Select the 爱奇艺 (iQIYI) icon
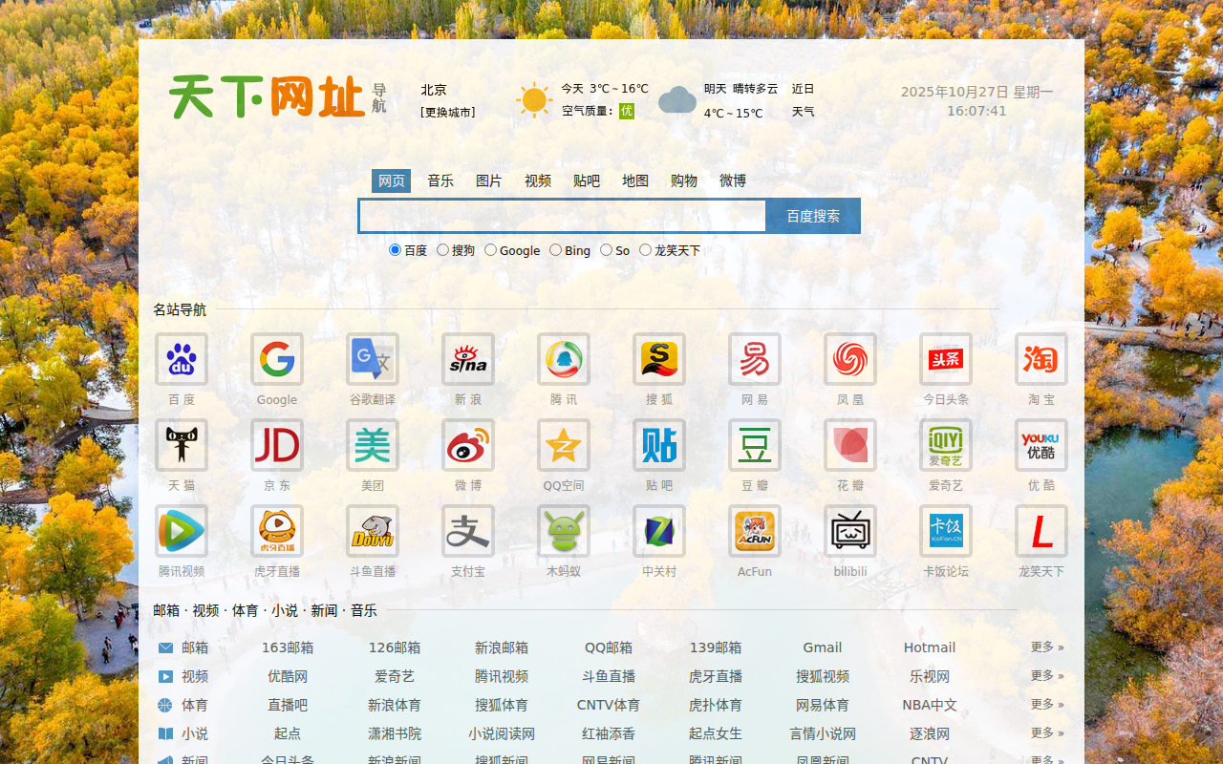Screen dimensions: 1223x764 pos(945,446)
